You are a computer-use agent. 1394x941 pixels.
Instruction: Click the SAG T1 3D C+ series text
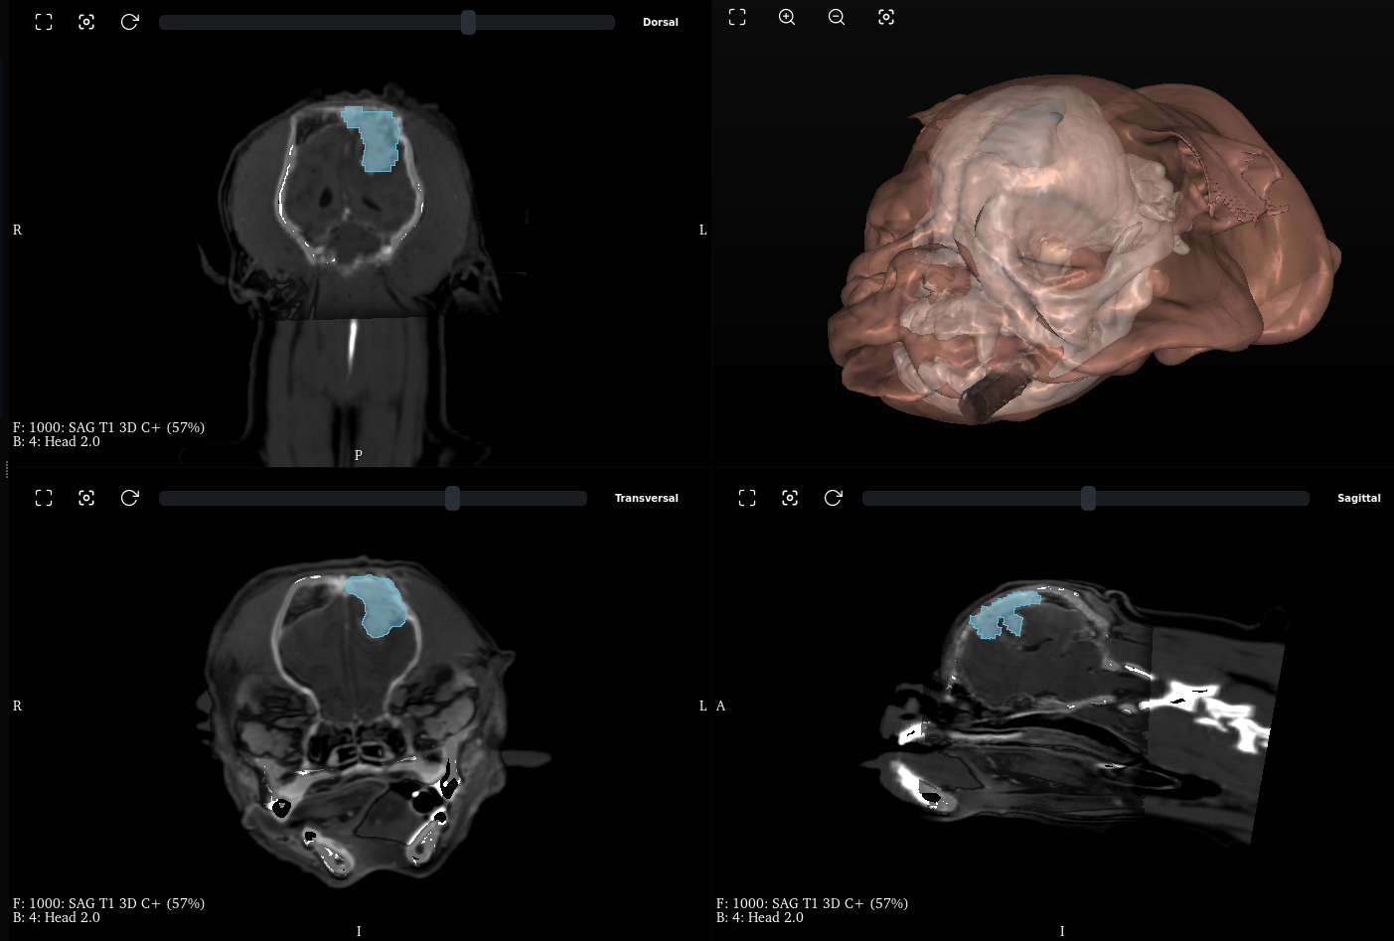[x=109, y=427]
